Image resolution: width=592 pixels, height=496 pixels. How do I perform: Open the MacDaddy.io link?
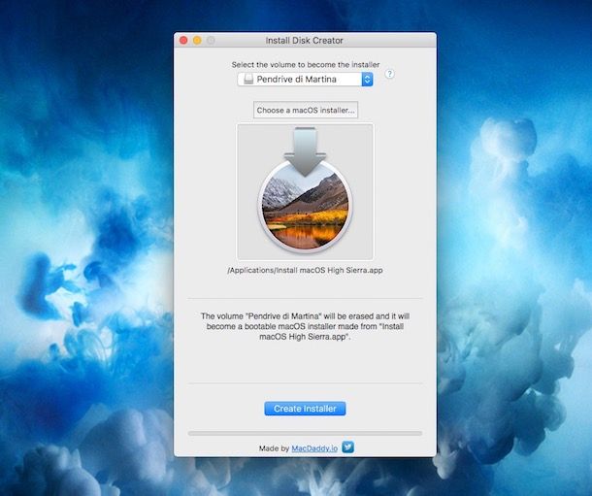click(314, 448)
